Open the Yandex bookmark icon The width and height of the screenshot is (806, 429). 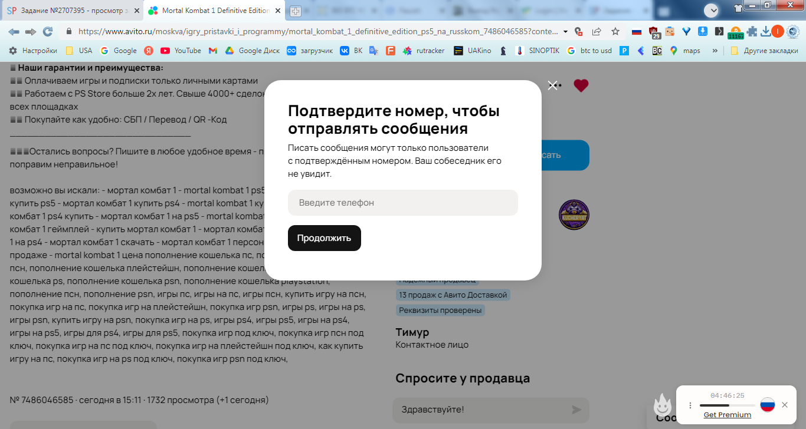tap(149, 51)
